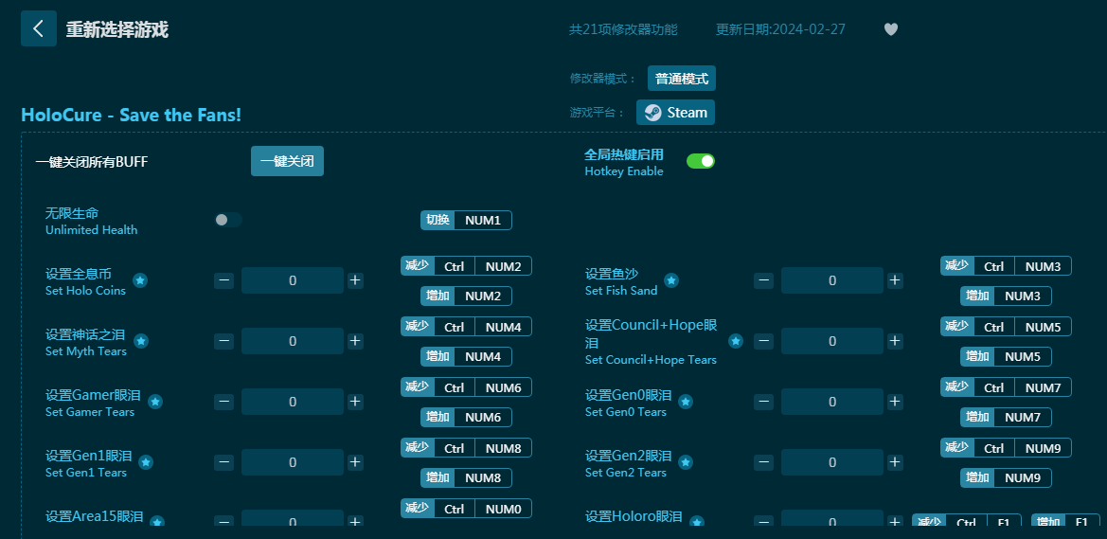
Task: Click star icon beside Set Fish Sand
Action: tap(671, 280)
